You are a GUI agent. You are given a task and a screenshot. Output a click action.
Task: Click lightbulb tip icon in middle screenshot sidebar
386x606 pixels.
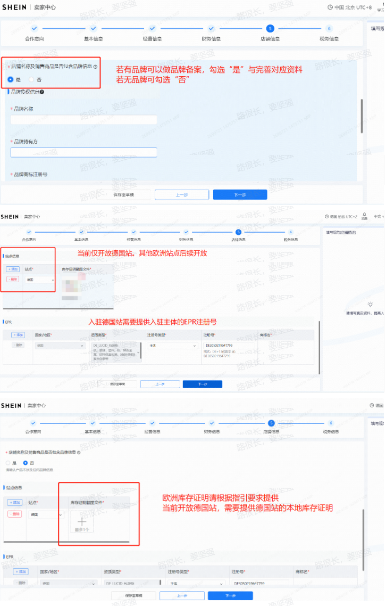click(370, 305)
